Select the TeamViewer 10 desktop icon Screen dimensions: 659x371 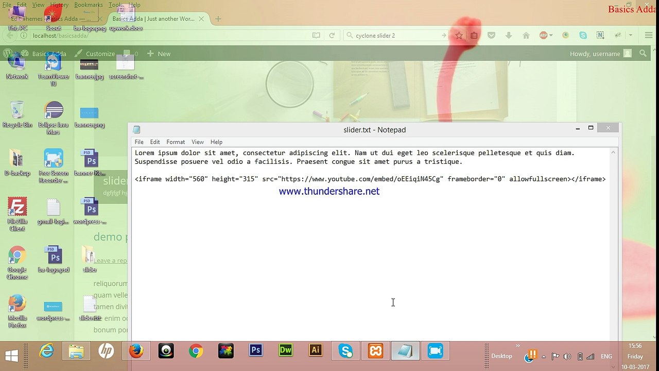coord(54,70)
